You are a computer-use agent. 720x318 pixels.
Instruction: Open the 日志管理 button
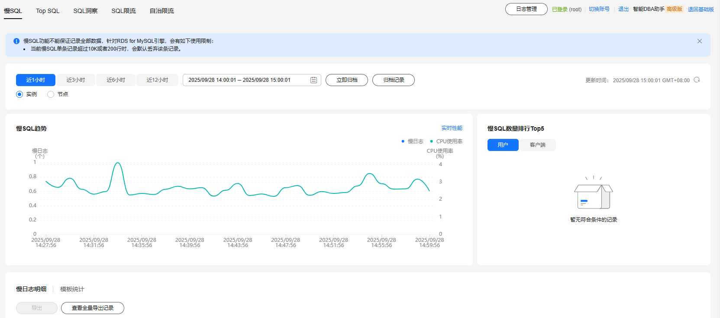pyautogui.click(x=526, y=9)
